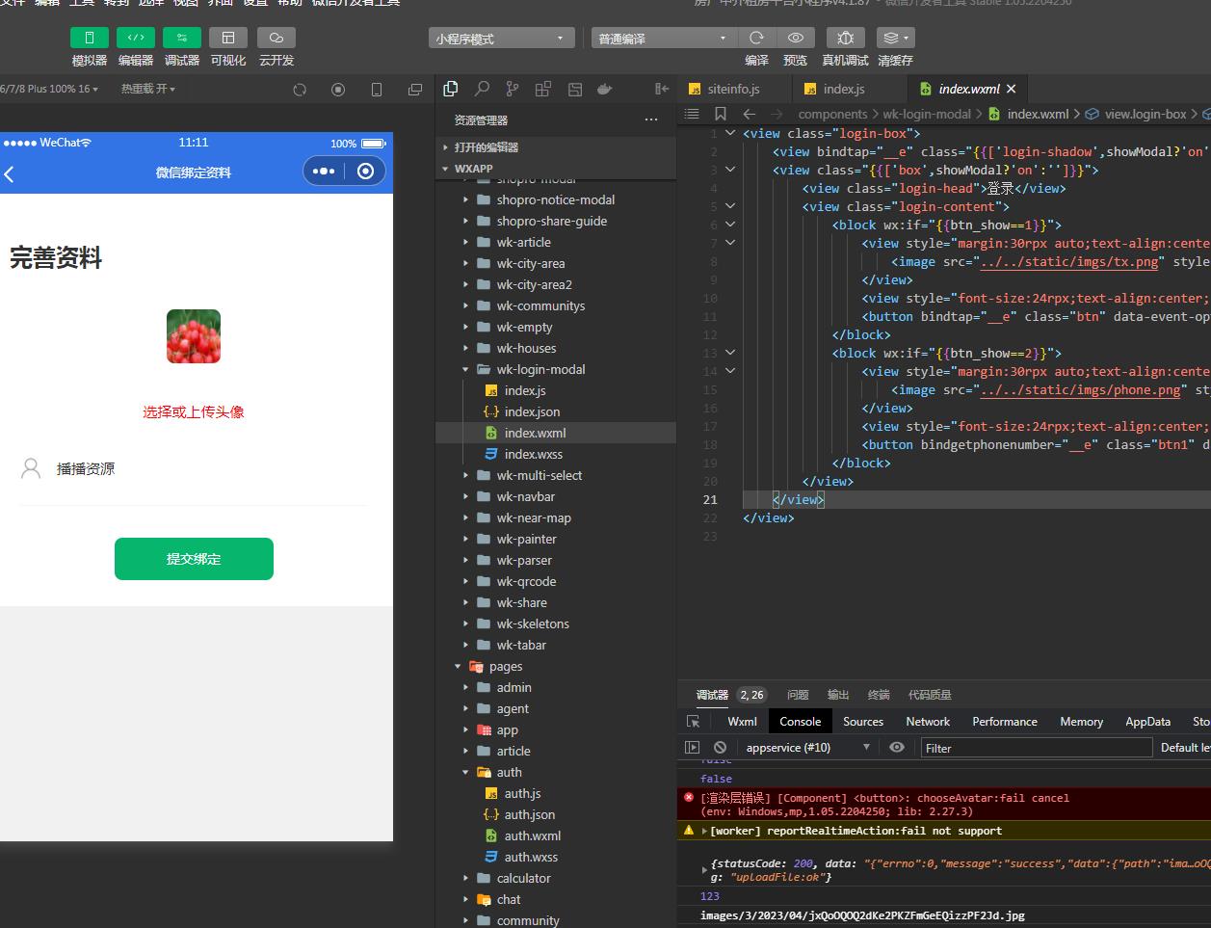Open the Cloud Development (云开发) icon
This screenshot has width=1211, height=928.
coord(276,38)
